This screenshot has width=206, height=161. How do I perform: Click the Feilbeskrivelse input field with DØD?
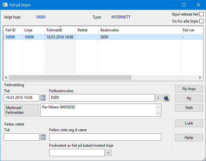point(102,98)
